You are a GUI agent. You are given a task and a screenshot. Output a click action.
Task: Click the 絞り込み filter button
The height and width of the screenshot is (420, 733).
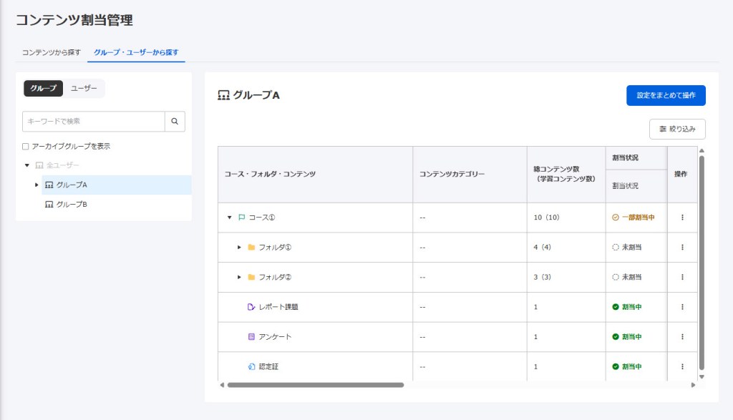tap(677, 129)
